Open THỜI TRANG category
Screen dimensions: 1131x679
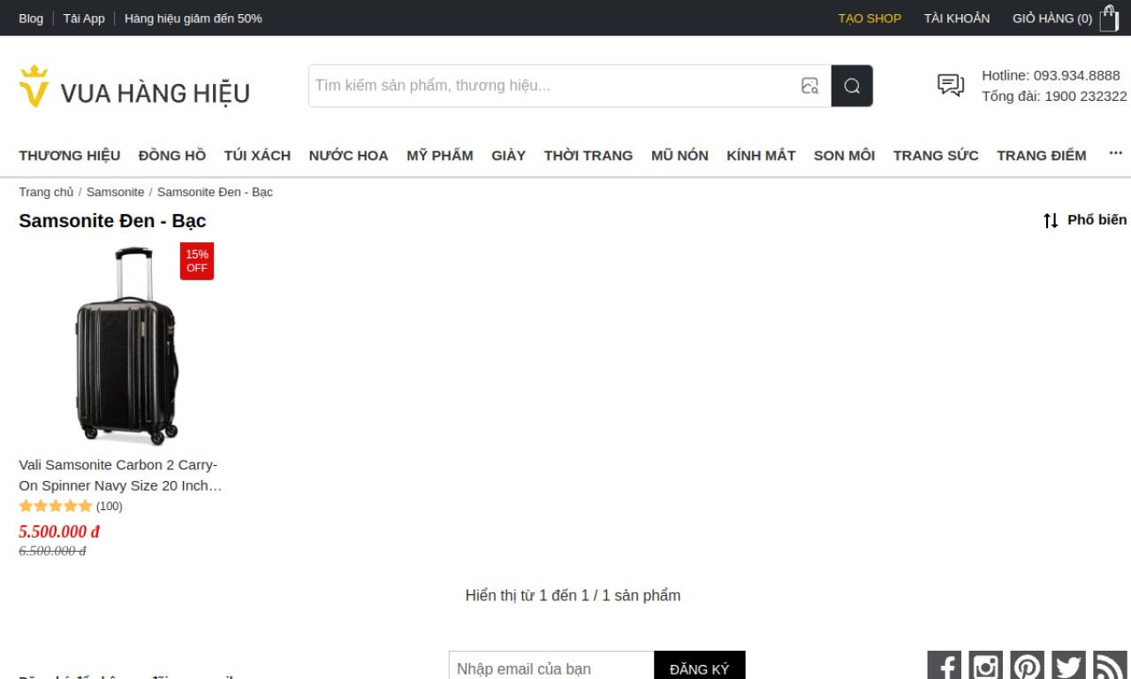point(588,156)
